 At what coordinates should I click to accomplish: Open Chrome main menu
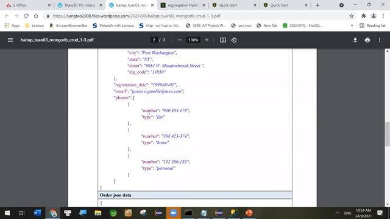pyautogui.click(x=383, y=16)
